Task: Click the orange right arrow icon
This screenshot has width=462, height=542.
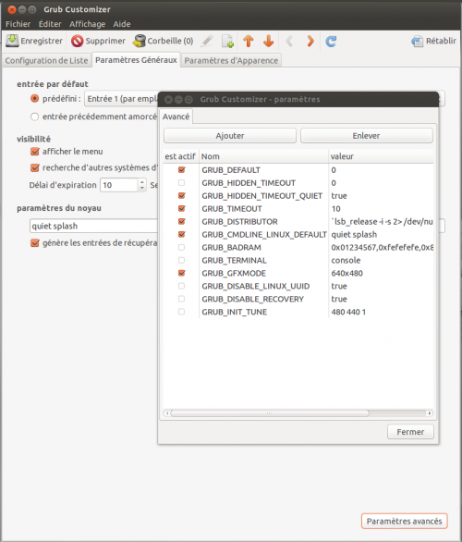Action: pos(310,41)
